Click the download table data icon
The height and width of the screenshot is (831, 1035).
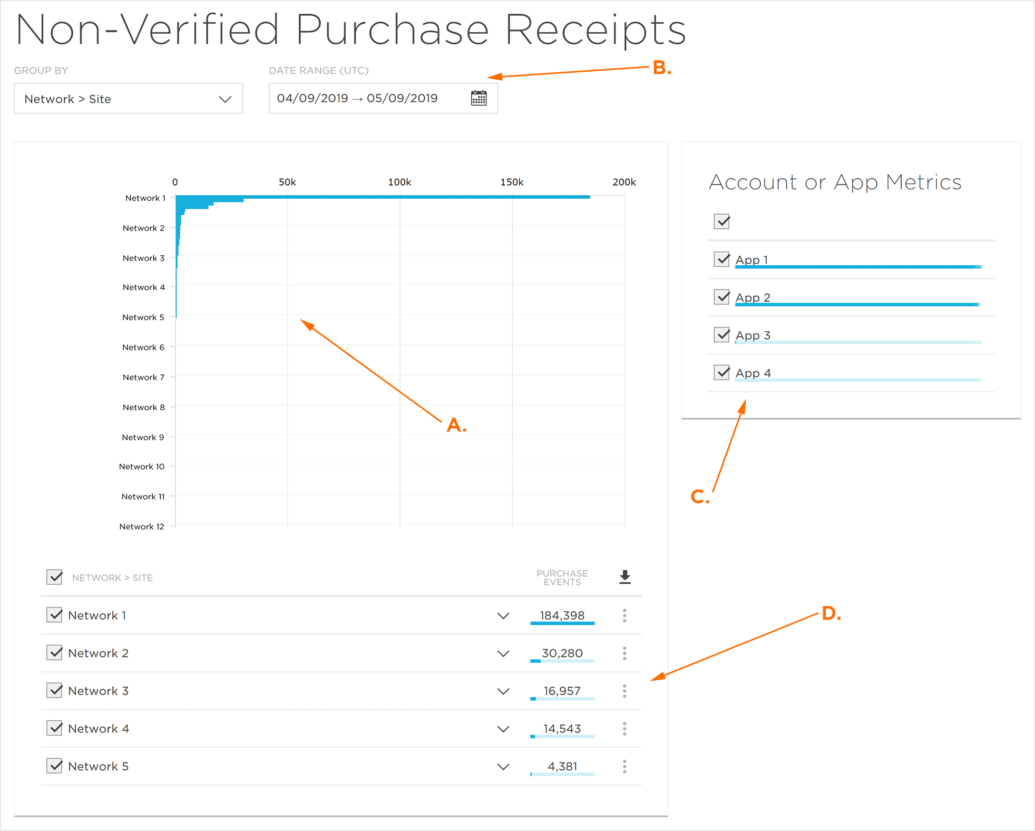pos(624,577)
